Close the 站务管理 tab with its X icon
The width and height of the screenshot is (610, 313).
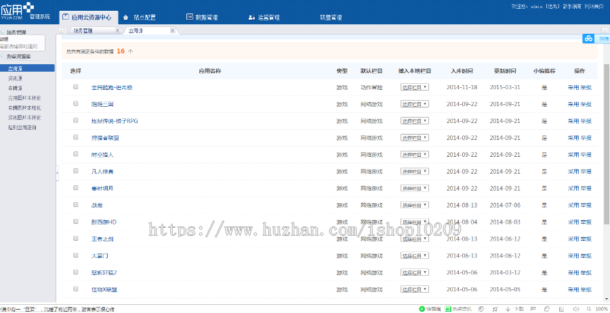[117, 30]
